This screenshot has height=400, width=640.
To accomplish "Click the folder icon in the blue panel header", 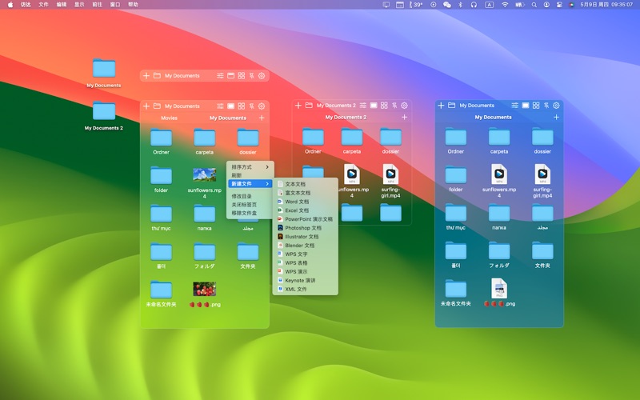I will tap(452, 106).
